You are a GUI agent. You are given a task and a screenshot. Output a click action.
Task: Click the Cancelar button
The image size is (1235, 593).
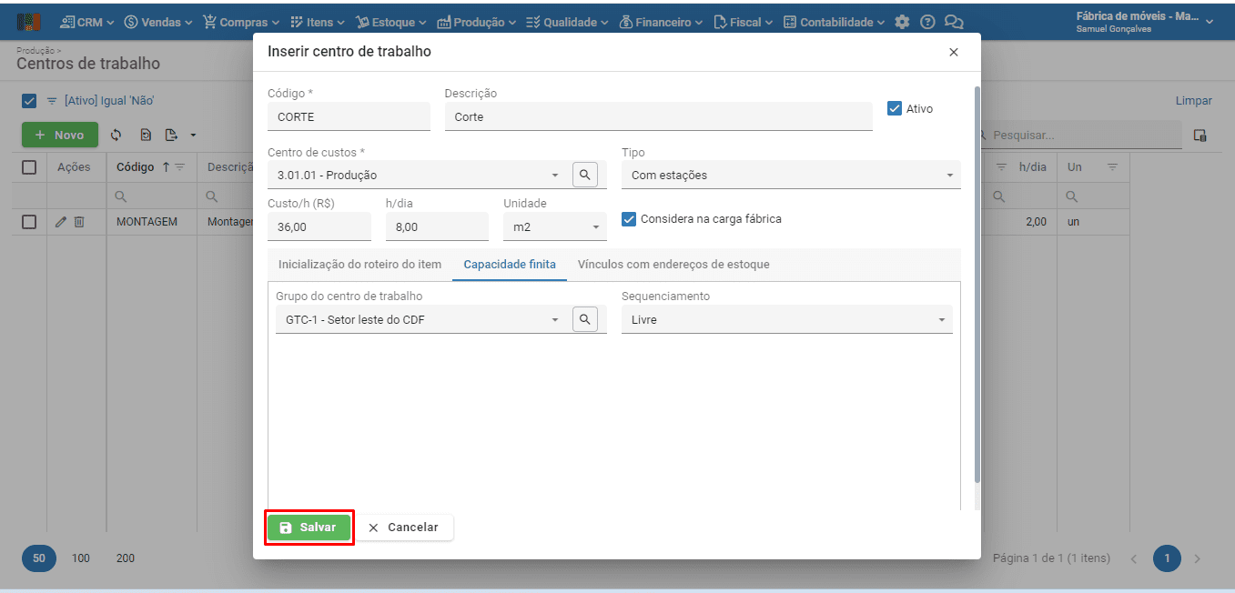pyautogui.click(x=403, y=528)
